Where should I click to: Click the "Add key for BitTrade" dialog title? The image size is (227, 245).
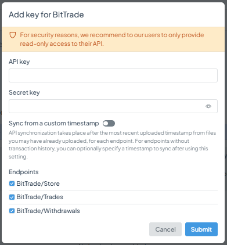46,15
